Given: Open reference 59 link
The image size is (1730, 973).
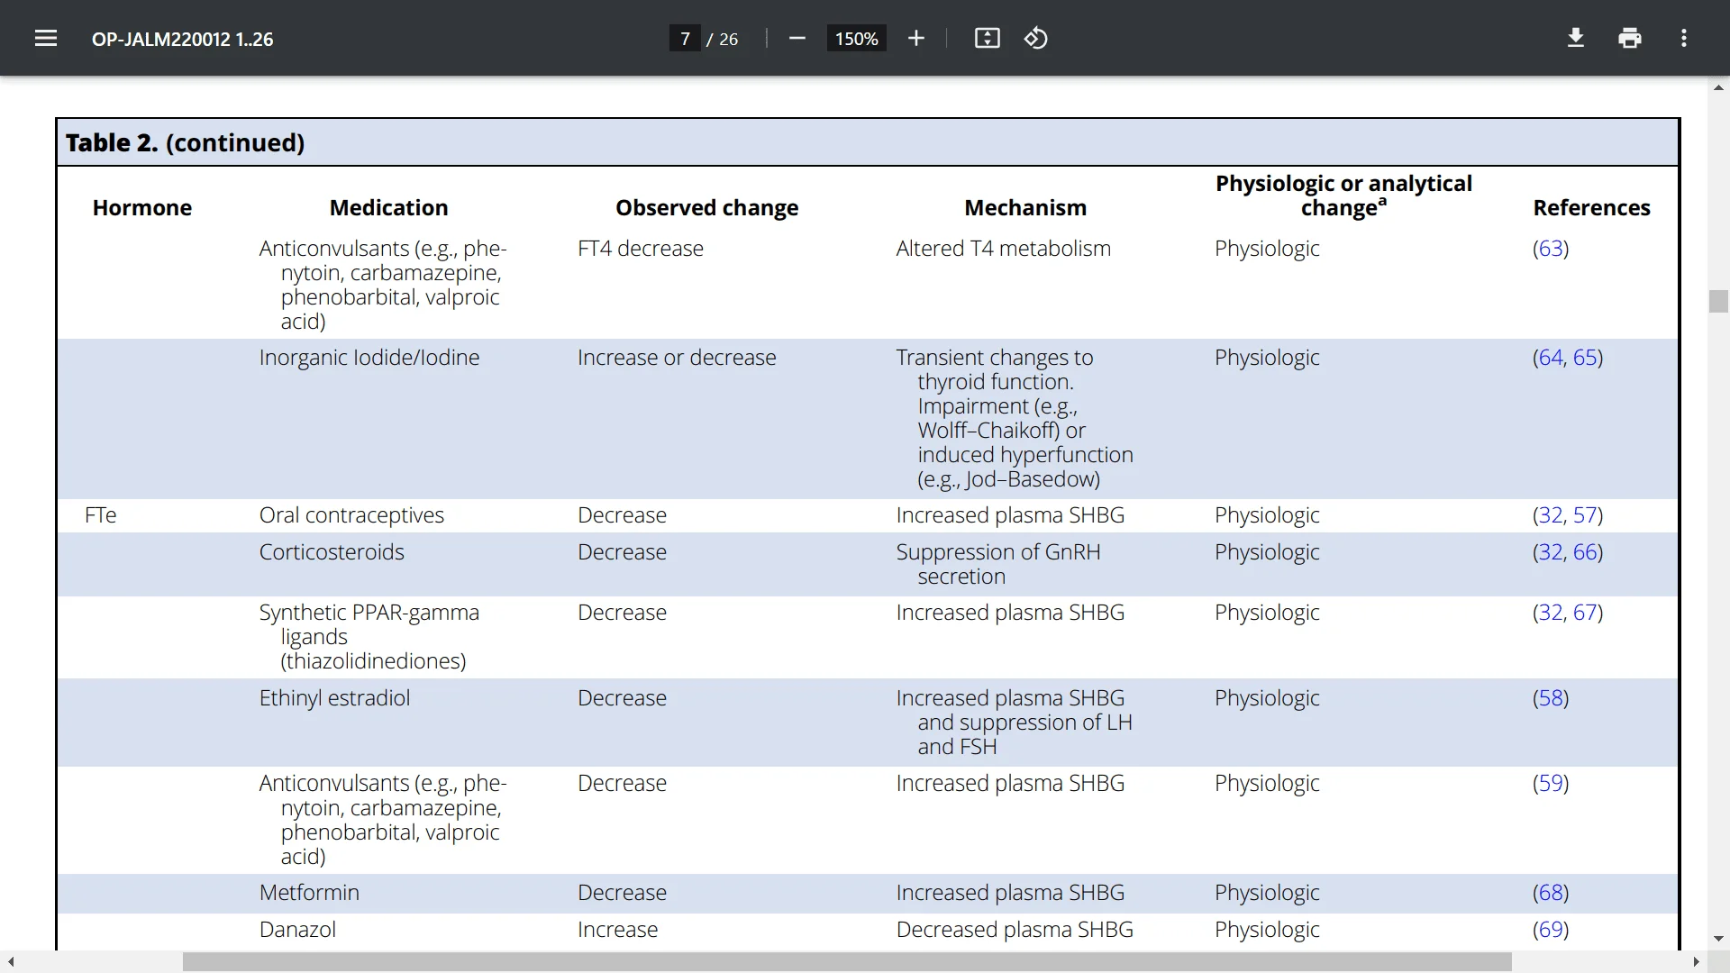Looking at the screenshot, I should 1551,784.
